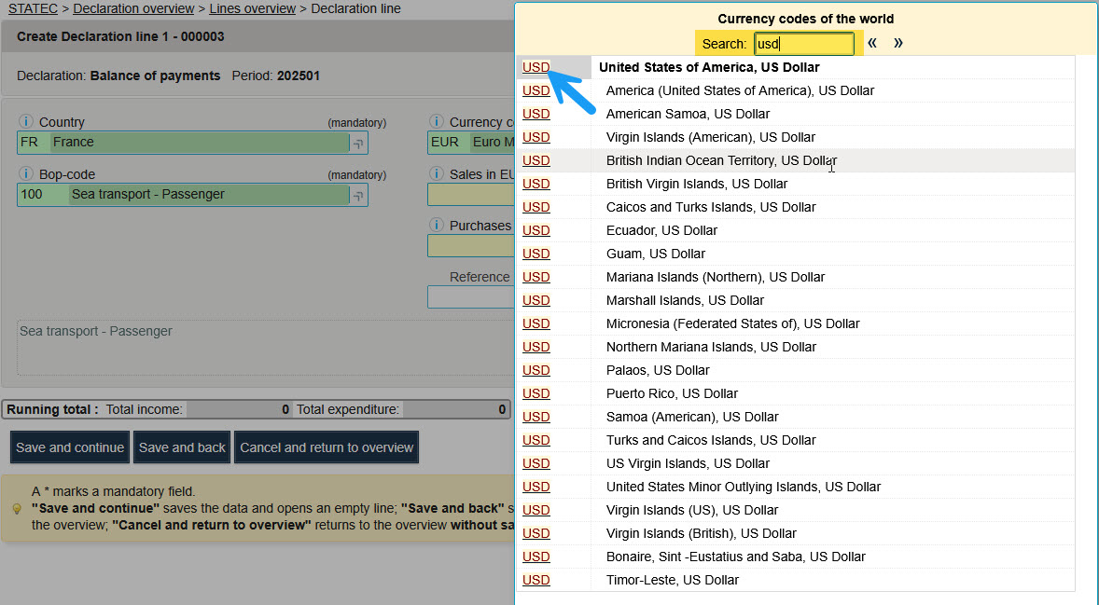
Task: Go to previous page with « arrow
Action: (872, 43)
